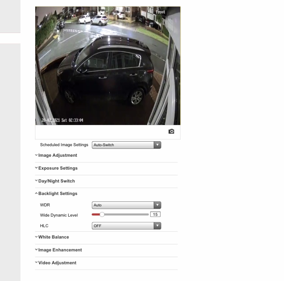The width and height of the screenshot is (284, 281).
Task: Expand the Video Adjustment section title
Action: click(x=57, y=263)
